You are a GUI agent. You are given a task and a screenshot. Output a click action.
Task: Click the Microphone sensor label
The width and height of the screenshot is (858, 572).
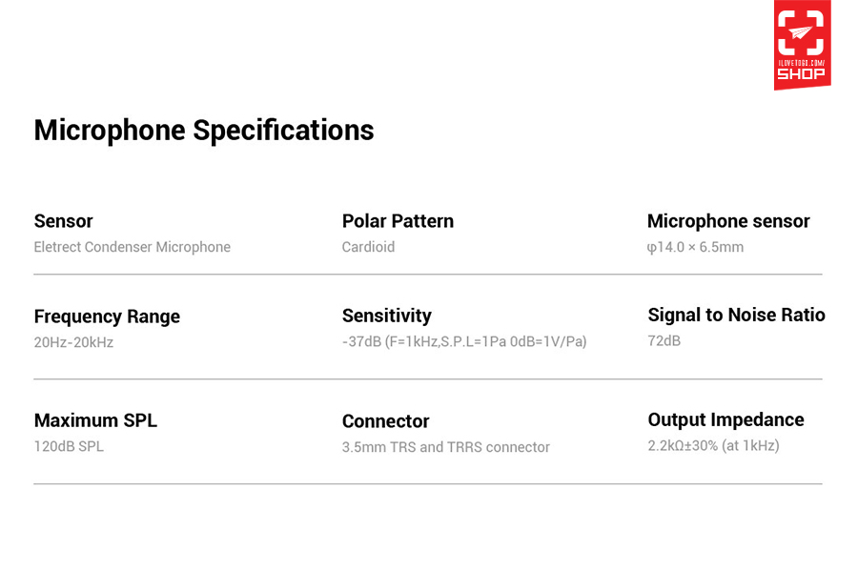[728, 221]
